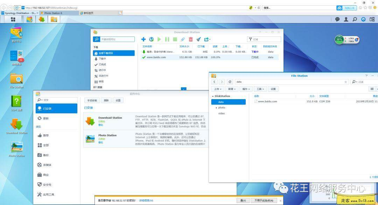Click the broom clear-completed icon

(x=198, y=40)
